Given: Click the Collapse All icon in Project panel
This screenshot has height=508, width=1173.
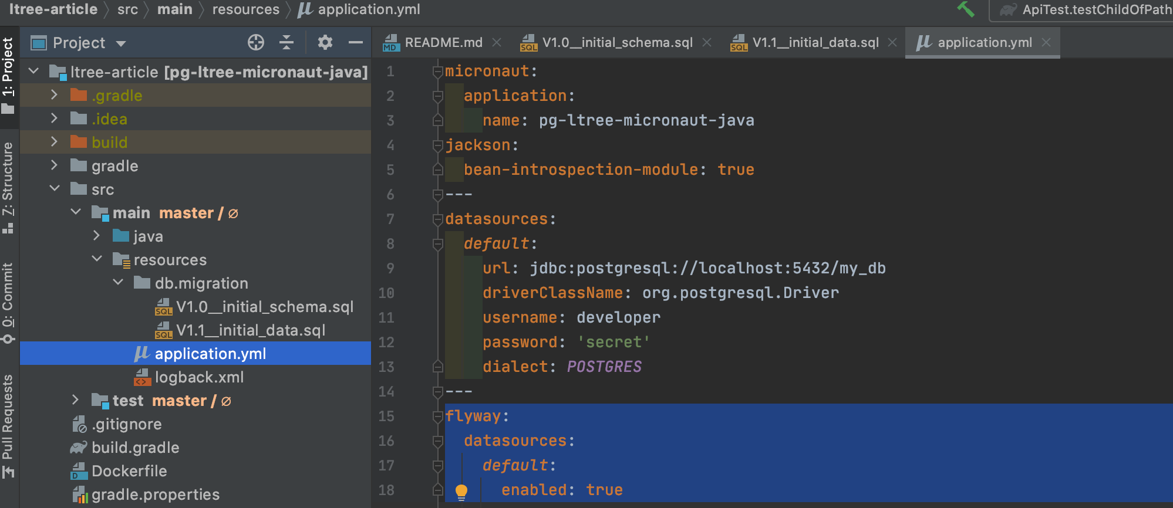Looking at the screenshot, I should pos(286,42).
